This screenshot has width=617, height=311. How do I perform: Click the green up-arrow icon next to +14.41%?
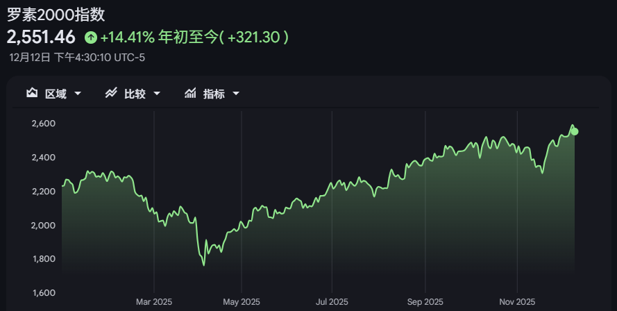pyautogui.click(x=91, y=37)
